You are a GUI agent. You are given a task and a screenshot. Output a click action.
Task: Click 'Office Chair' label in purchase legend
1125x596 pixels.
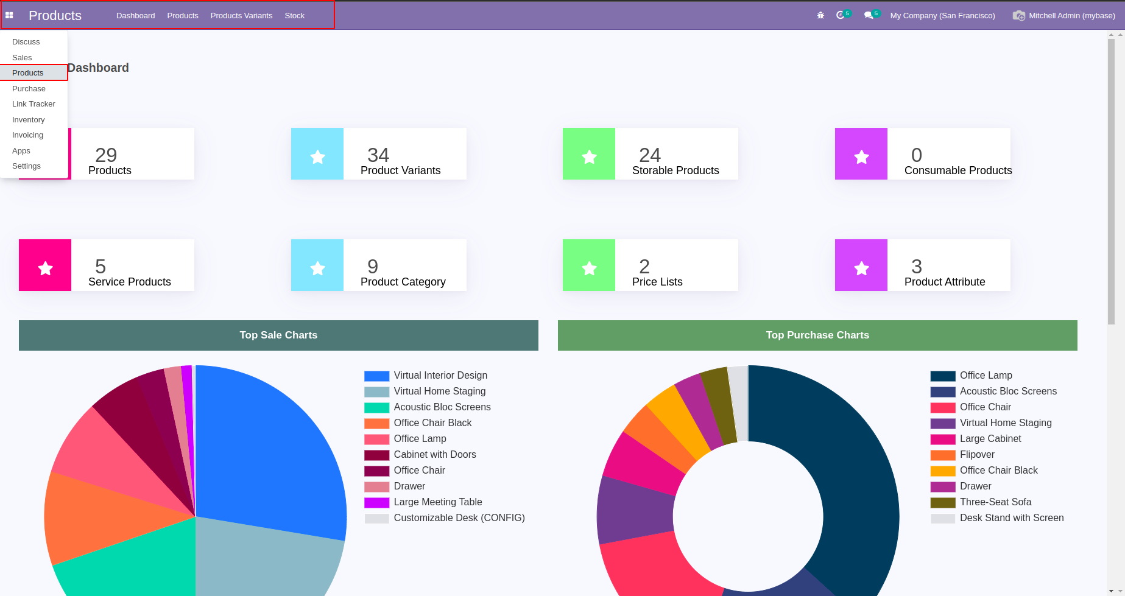[986, 407]
